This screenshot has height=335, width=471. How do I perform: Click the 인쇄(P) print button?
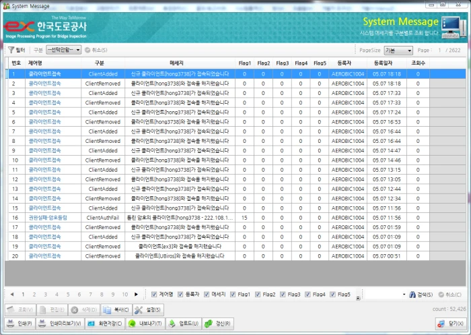(x=20, y=324)
